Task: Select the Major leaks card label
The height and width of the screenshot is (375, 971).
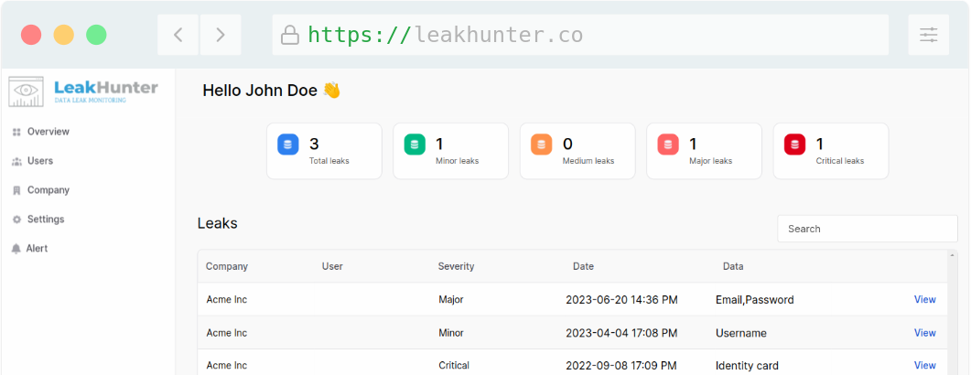Action: (x=711, y=161)
